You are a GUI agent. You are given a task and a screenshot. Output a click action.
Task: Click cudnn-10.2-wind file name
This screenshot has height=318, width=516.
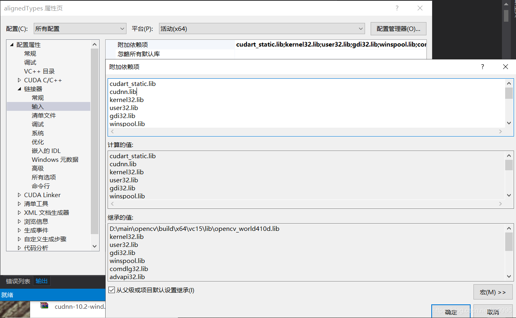(x=80, y=306)
